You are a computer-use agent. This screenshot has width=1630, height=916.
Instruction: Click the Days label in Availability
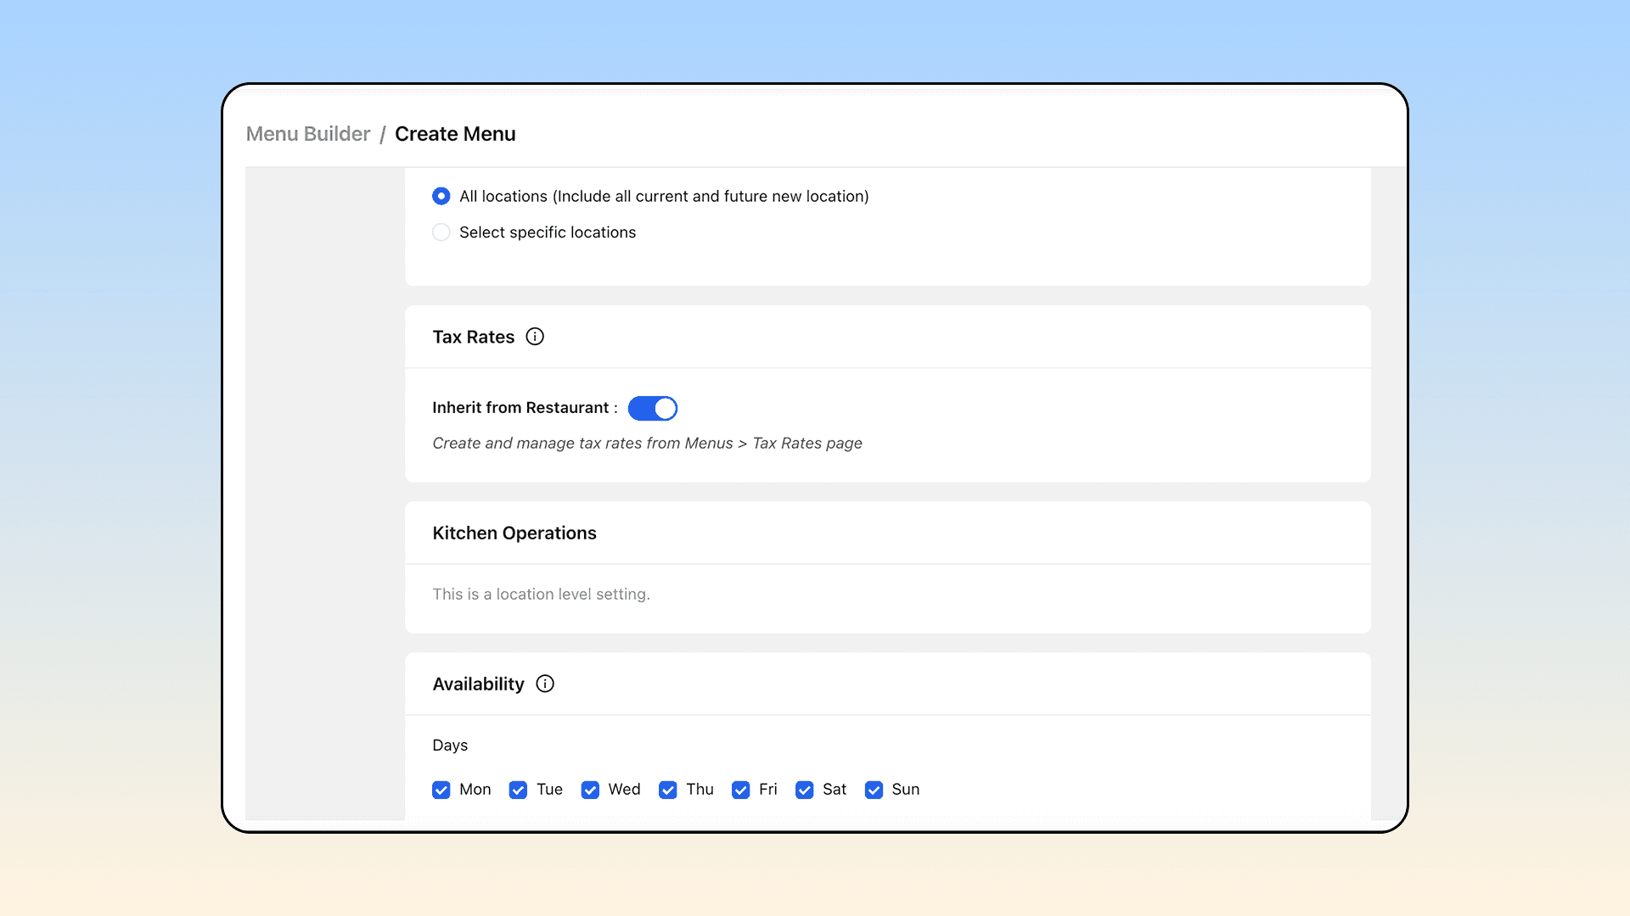coord(450,745)
